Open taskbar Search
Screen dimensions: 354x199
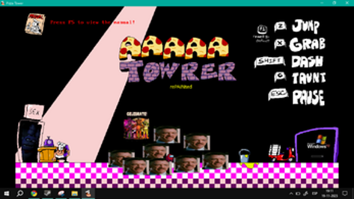click(x=20, y=193)
